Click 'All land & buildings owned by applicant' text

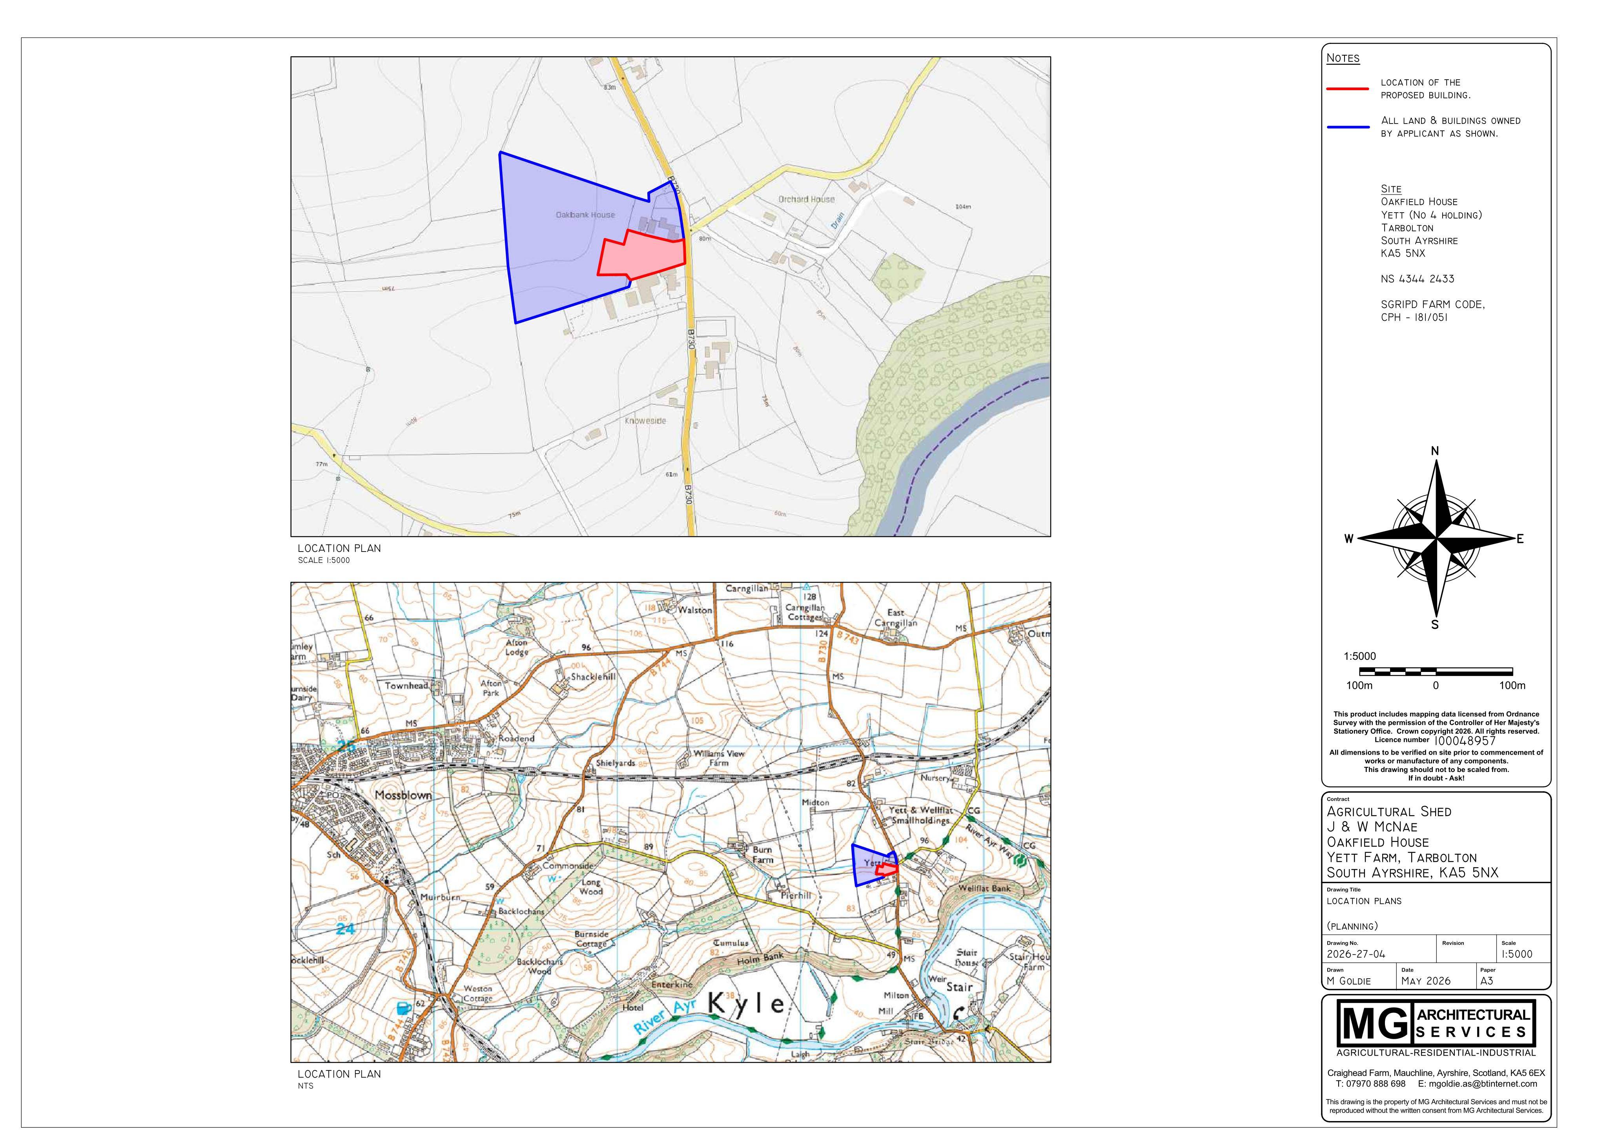click(1450, 127)
